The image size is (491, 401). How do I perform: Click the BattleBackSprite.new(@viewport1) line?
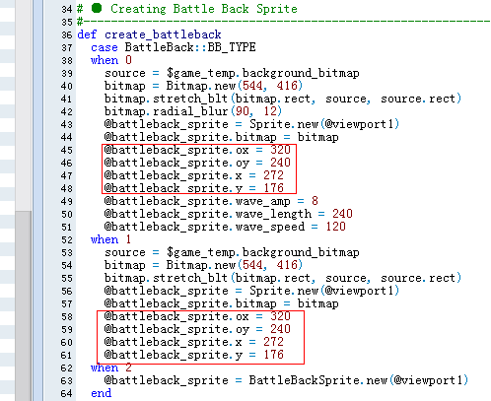point(286,380)
